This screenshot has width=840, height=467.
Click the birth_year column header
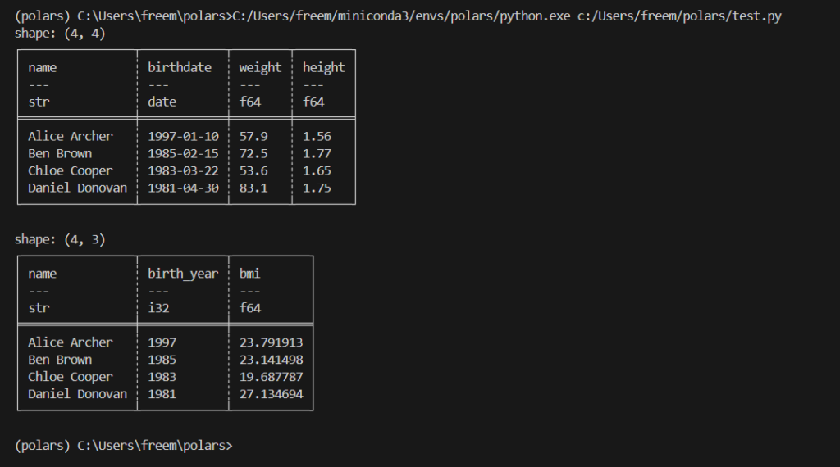183,274
